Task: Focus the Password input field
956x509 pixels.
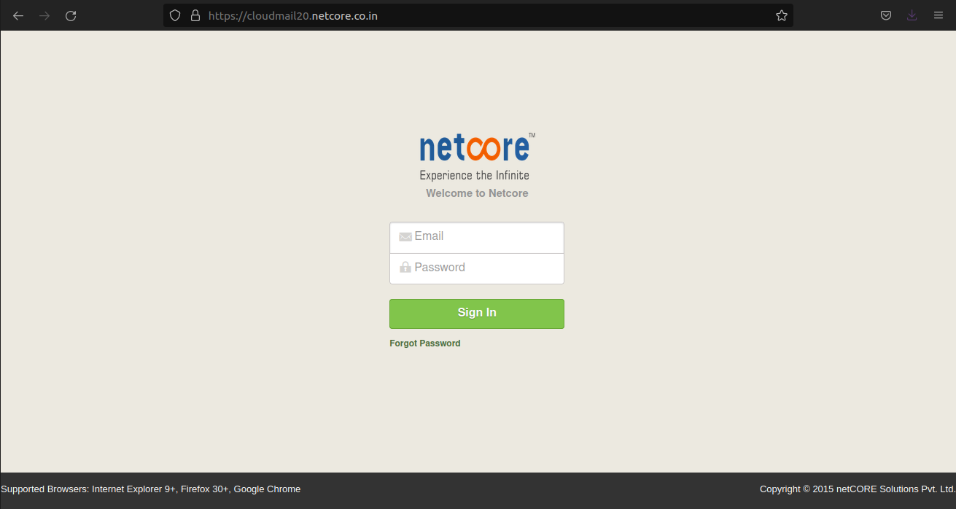Action: click(477, 268)
